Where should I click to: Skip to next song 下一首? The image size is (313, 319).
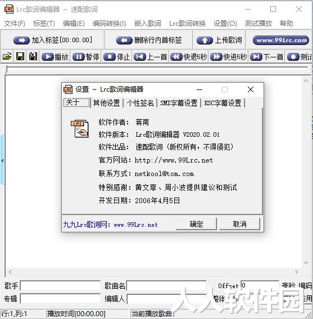267,57
